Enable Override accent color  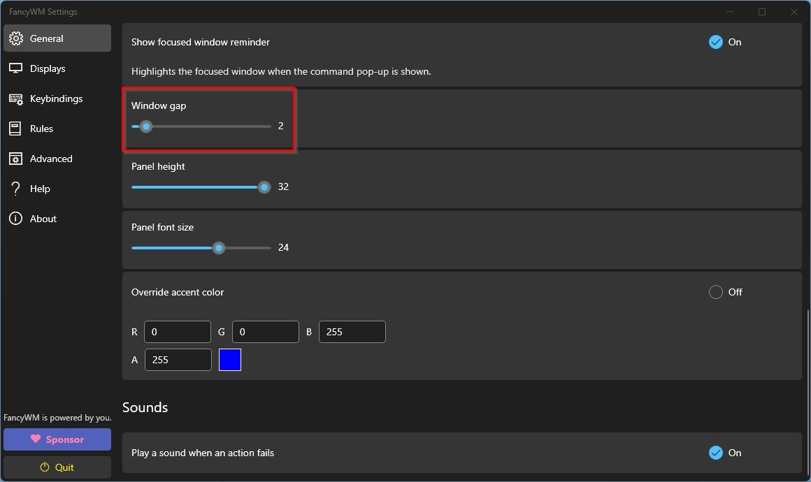(x=716, y=292)
